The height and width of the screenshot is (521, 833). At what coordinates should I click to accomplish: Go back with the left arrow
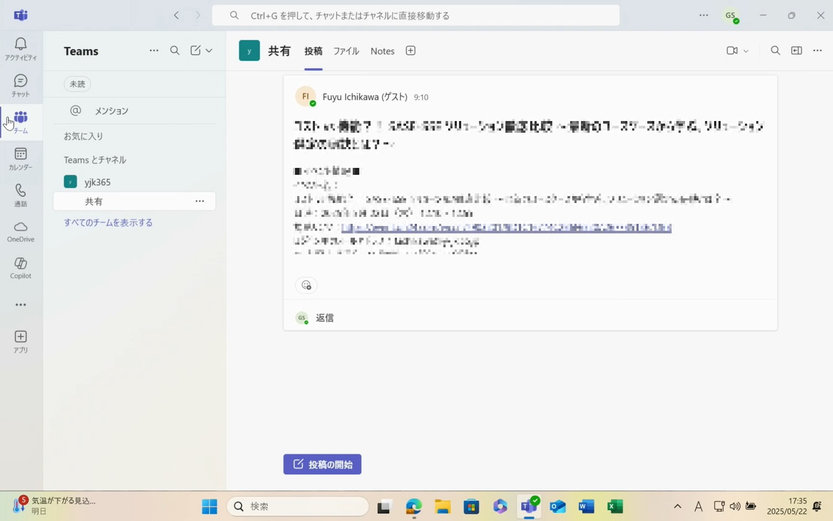click(x=176, y=15)
